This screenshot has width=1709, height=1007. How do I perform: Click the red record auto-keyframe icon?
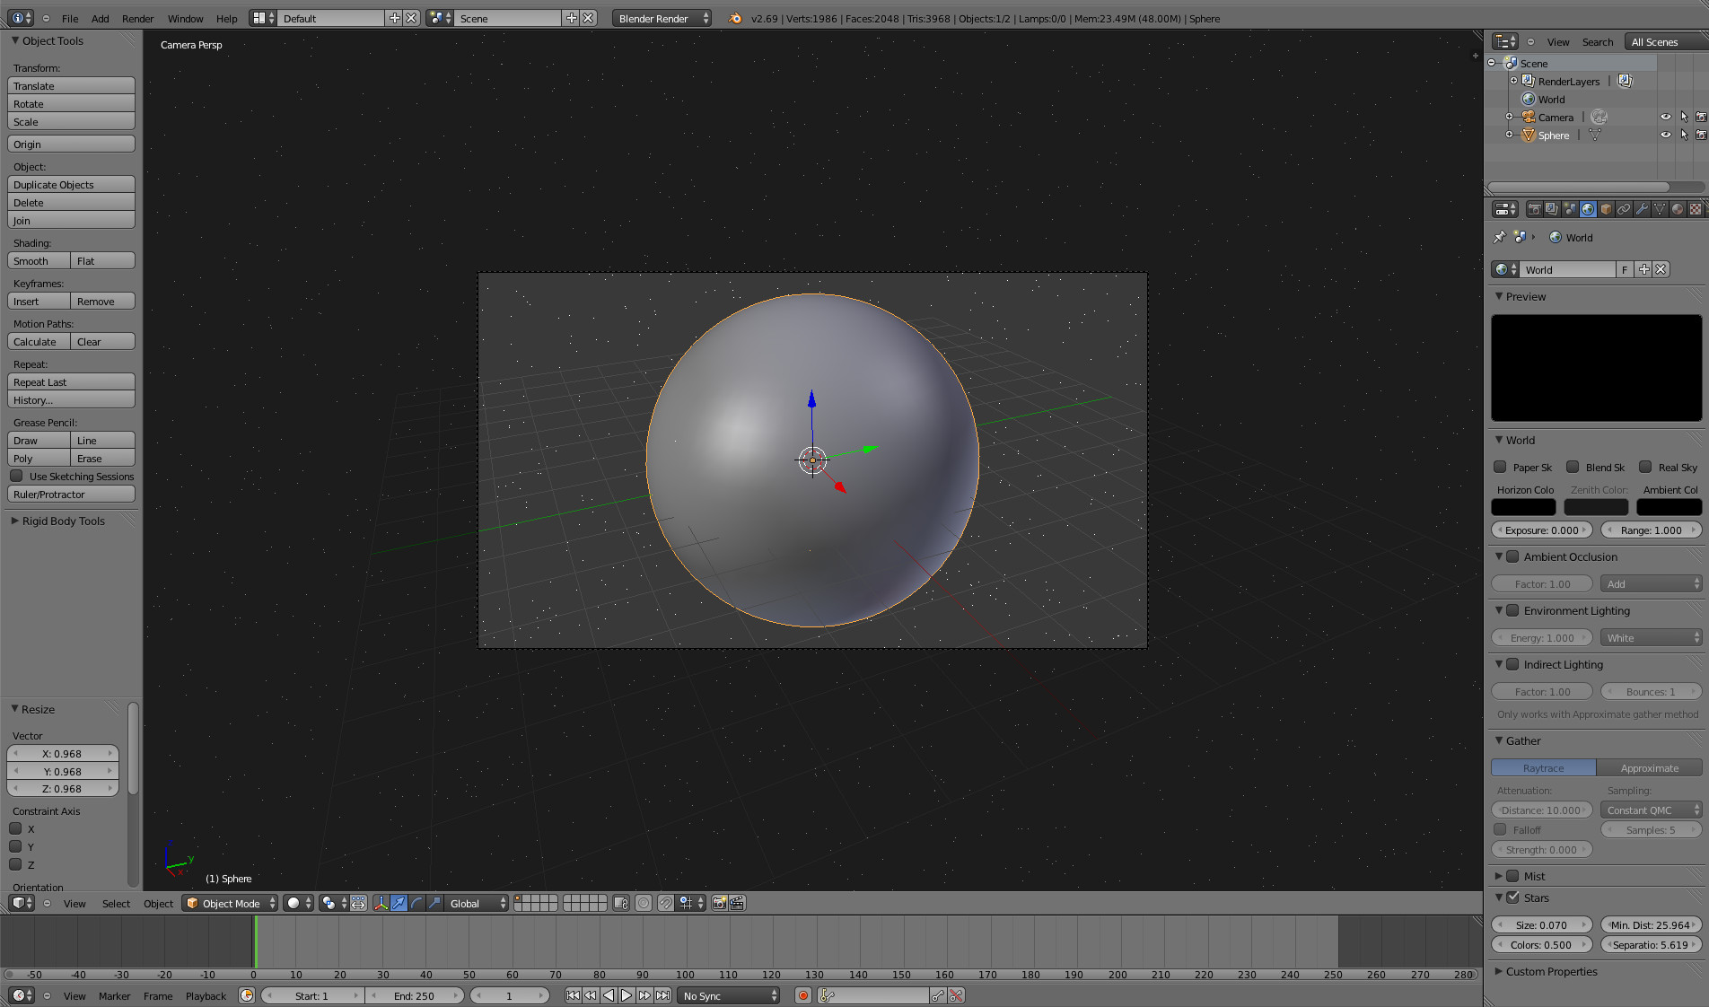[x=803, y=995]
